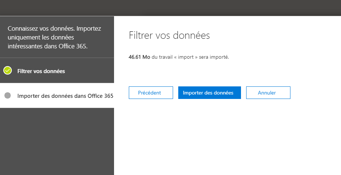
Task: Click the bold 46.61 Mo size value
Action: 139,57
